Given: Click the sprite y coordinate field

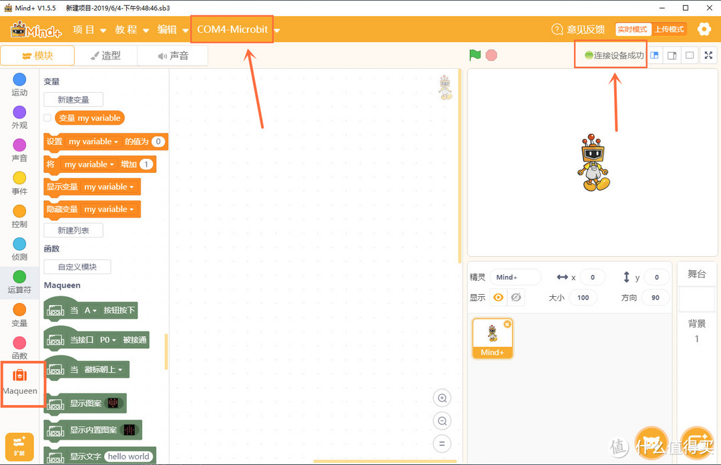Looking at the screenshot, I should click(x=657, y=277).
